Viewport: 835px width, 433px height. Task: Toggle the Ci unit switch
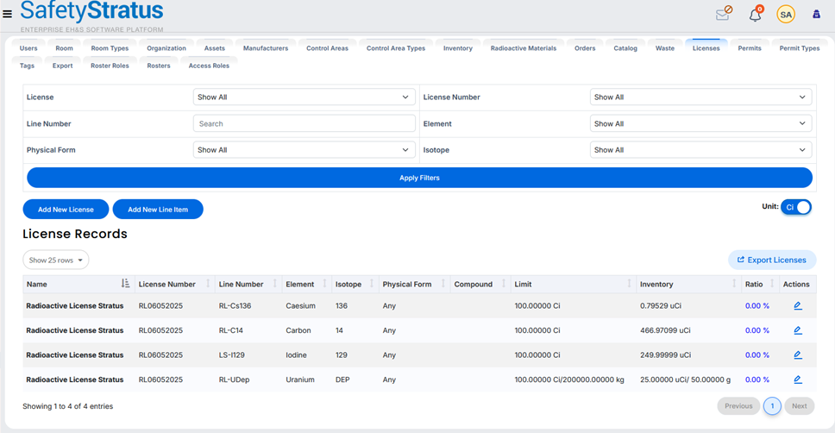coord(796,207)
